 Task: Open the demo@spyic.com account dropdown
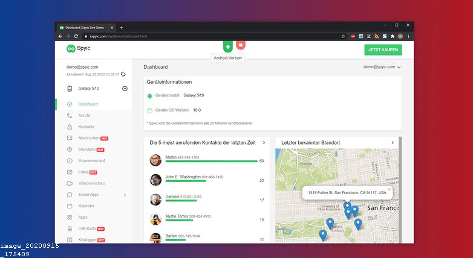coord(382,67)
